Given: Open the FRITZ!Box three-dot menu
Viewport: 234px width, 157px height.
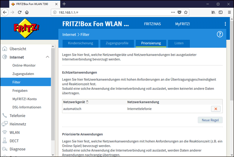Looking at the screenshot, I should pyautogui.click(x=225, y=24).
